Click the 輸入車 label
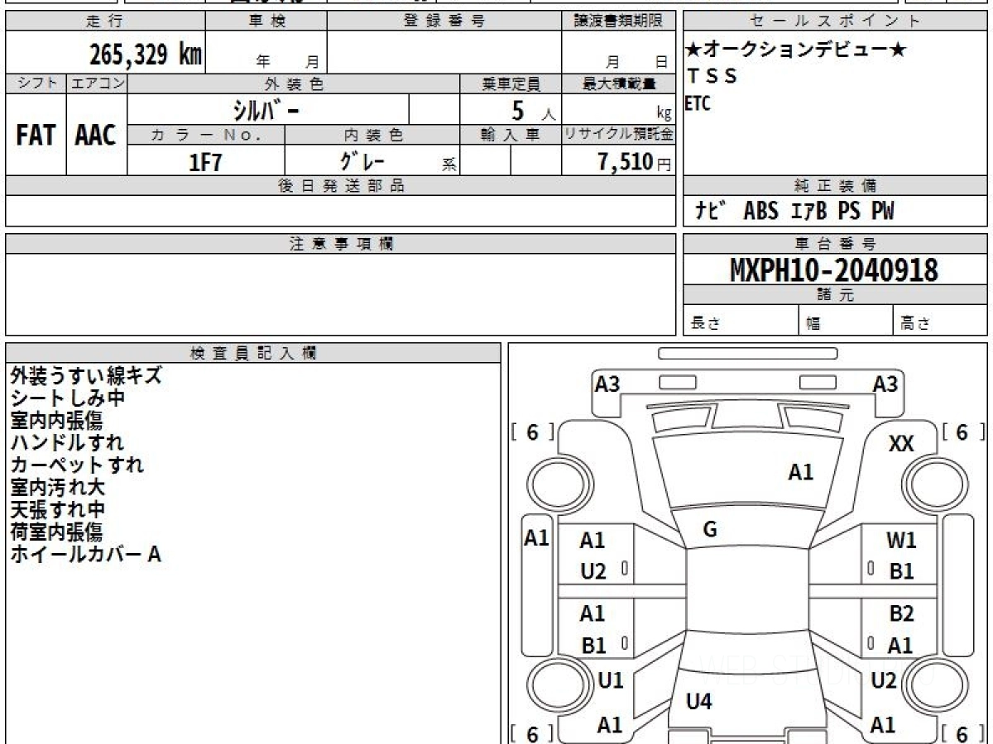The width and height of the screenshot is (993, 744). (x=511, y=134)
